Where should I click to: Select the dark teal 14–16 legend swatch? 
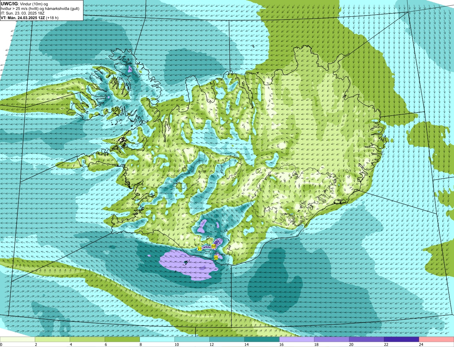(262, 340)
